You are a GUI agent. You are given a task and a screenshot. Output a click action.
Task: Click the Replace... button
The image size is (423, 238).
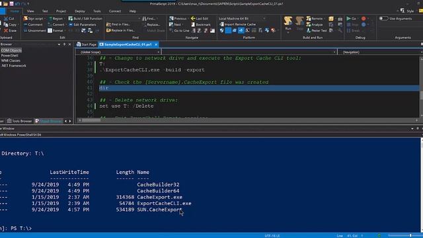pos(151,24)
